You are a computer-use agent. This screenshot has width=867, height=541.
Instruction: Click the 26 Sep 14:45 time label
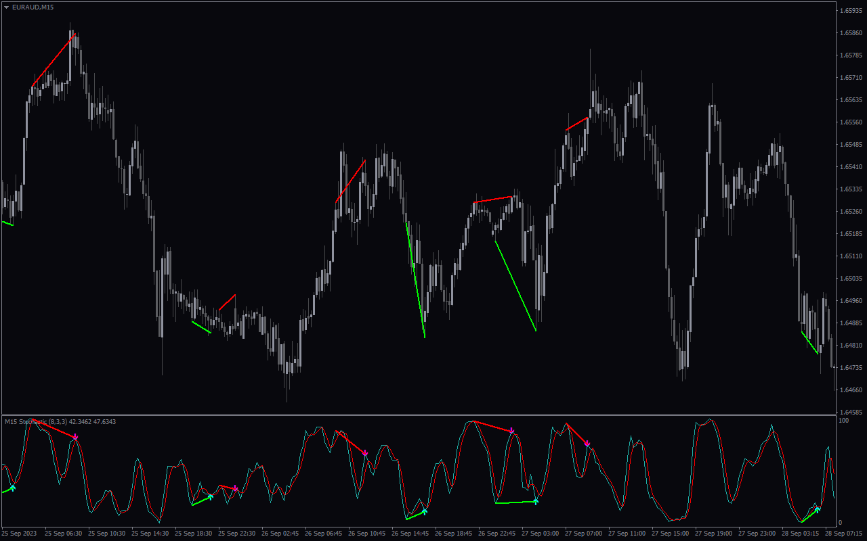tap(410, 534)
